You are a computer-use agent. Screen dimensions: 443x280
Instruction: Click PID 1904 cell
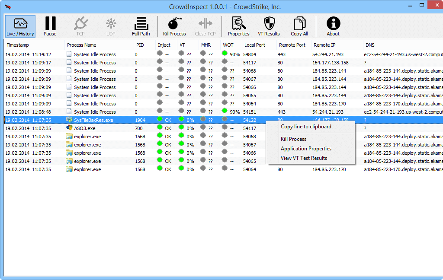(140, 120)
